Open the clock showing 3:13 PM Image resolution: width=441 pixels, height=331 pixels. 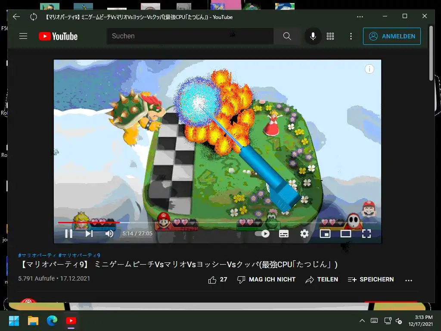point(420,321)
